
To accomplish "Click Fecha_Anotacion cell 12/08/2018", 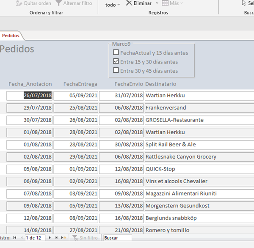I will coord(29,218).
